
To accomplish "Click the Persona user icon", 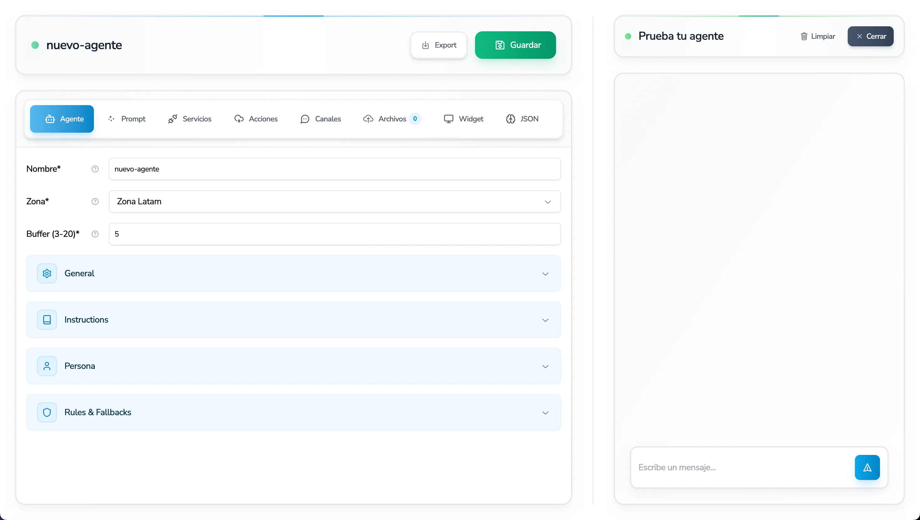I will pos(47,366).
